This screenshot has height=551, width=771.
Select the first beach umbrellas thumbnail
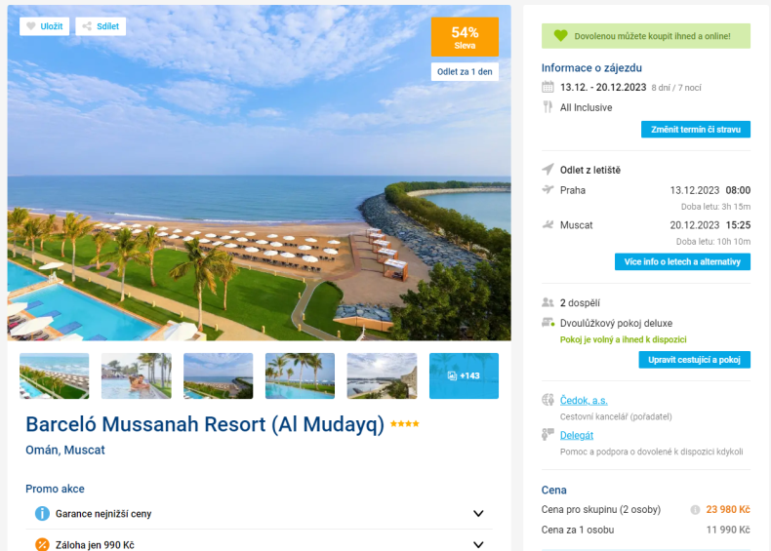pyautogui.click(x=54, y=375)
